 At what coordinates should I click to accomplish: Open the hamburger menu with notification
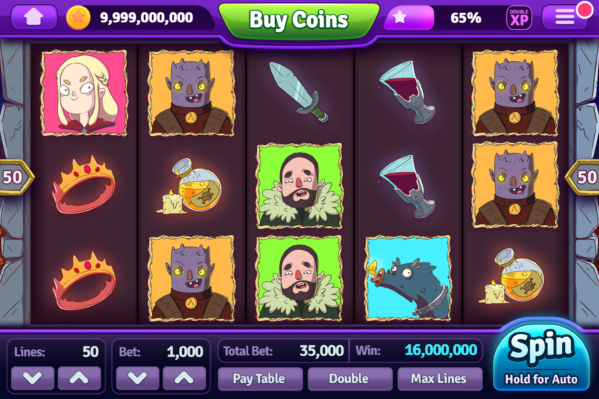(x=565, y=17)
